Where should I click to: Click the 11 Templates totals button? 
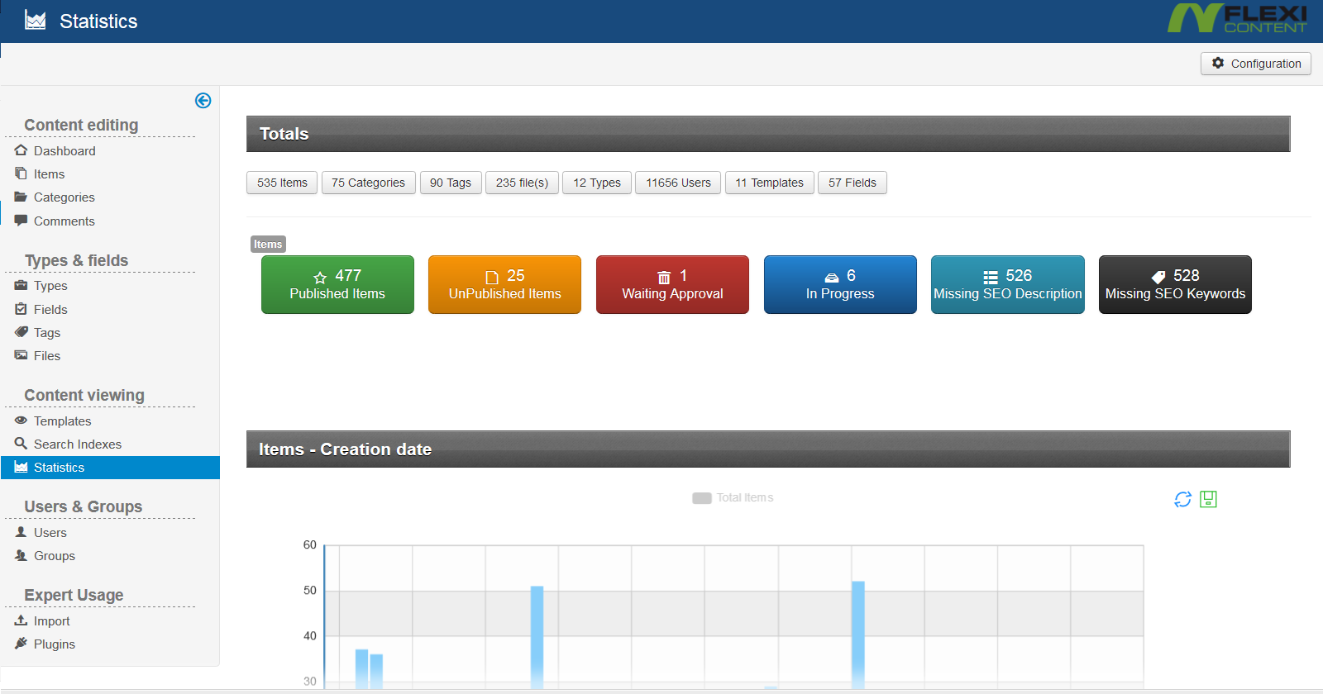[x=770, y=183]
